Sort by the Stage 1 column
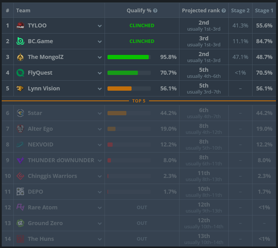The image size is (278, 248). [x=264, y=11]
